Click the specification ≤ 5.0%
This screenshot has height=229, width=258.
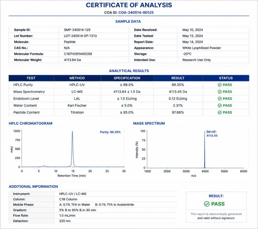pos(127,106)
